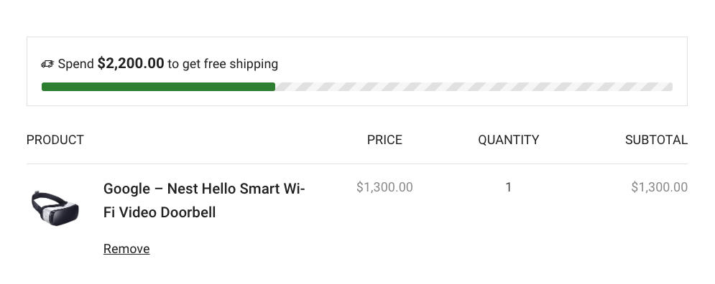Image resolution: width=715 pixels, height=284 pixels.
Task: Click the green filled part of progress bar
Action: [x=158, y=87]
